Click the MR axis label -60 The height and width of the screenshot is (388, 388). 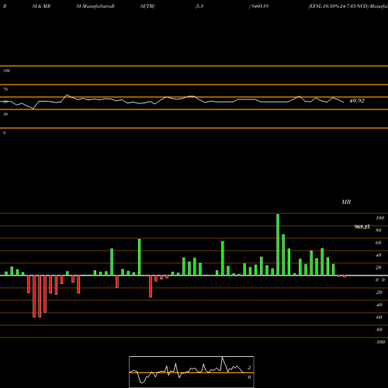coord(379,317)
